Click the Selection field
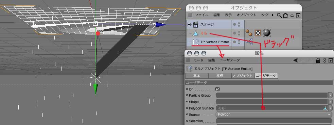This screenshot has width=334, height=125. pos(274,121)
